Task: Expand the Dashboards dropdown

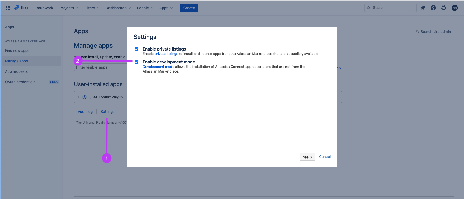Action: coord(118,8)
